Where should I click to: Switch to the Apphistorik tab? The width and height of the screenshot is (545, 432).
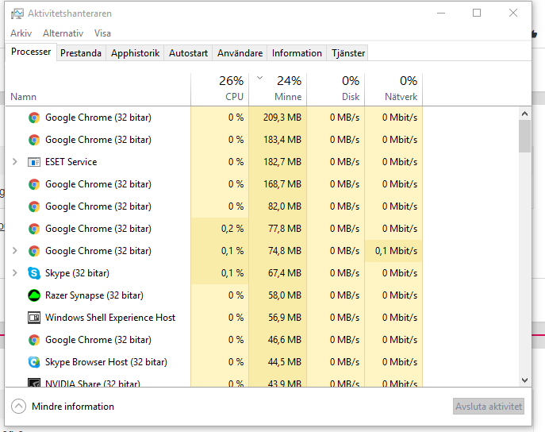click(135, 53)
